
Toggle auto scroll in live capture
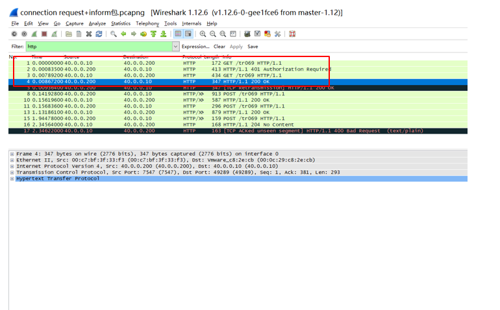click(188, 34)
